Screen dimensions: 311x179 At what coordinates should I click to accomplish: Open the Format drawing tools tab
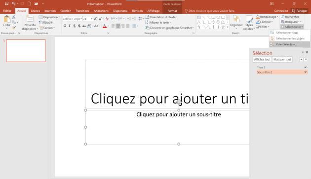(x=172, y=11)
